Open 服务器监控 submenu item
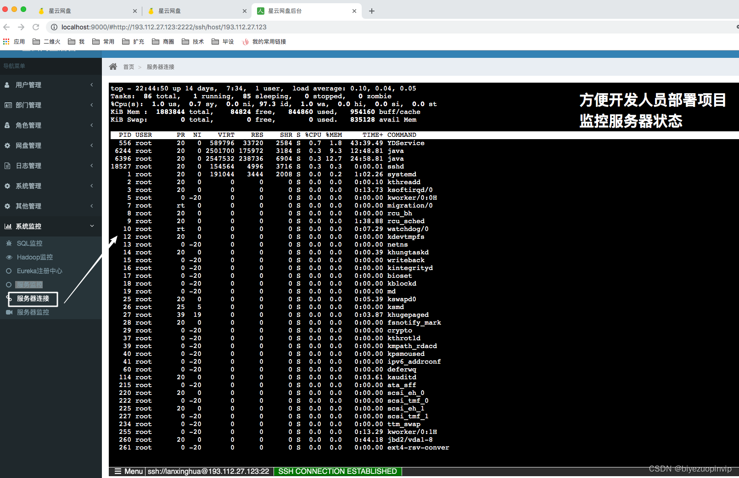 coord(33,312)
